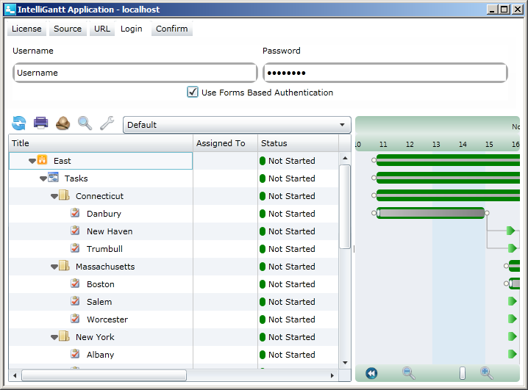Viewport: 528px width, 390px height.
Task: Click the Tasks green summary Gantt bar
Action: [x=448, y=178]
